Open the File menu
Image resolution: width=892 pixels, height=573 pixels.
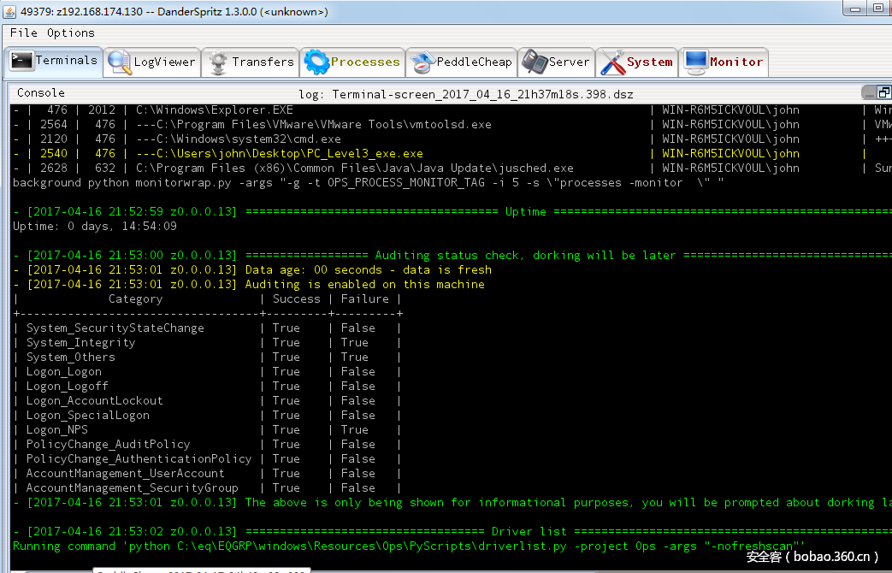point(23,32)
